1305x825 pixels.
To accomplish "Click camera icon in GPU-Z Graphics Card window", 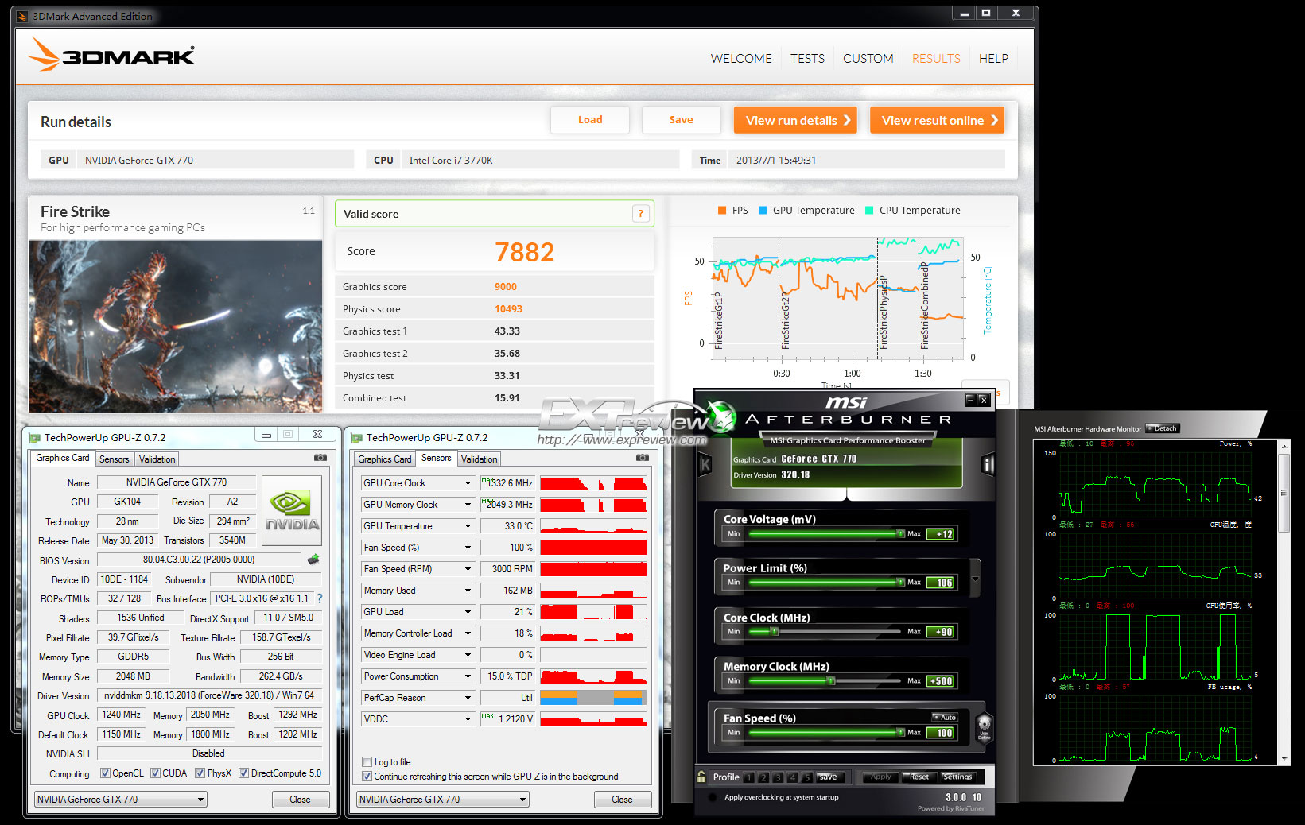I will (x=320, y=458).
